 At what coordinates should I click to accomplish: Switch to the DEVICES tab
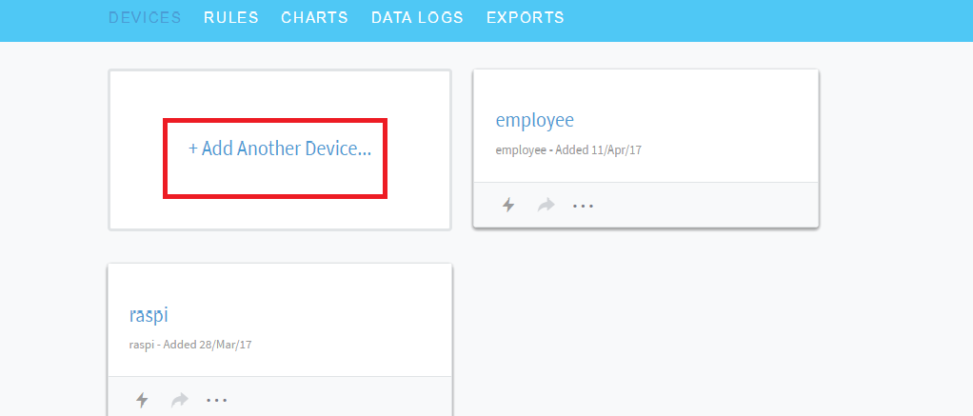pyautogui.click(x=145, y=18)
